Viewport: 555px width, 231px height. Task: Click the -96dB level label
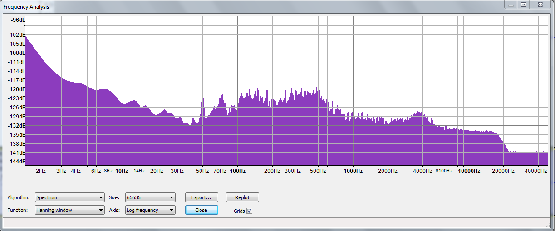point(19,20)
